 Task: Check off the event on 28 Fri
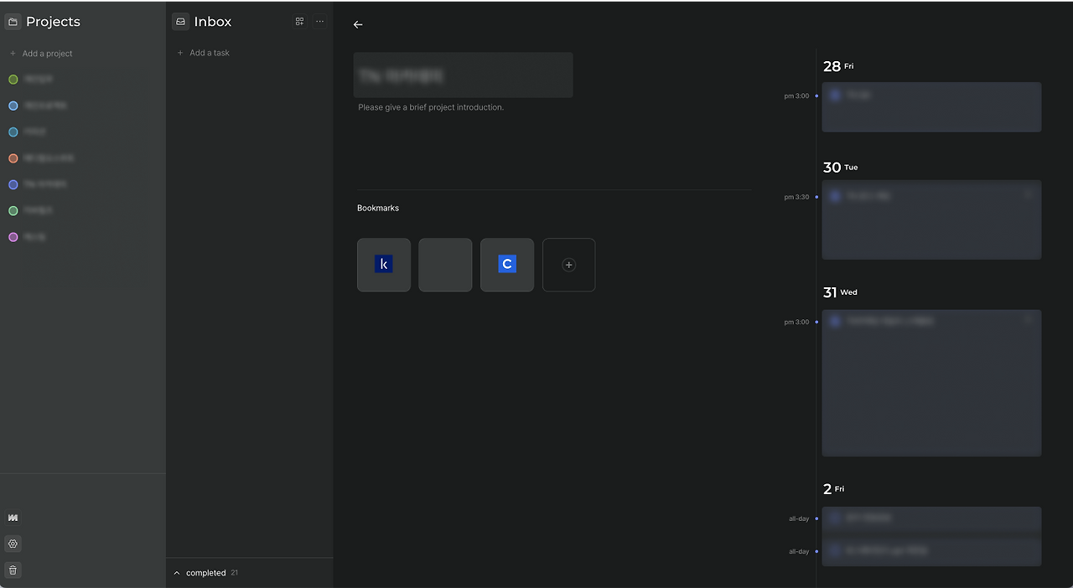tap(835, 95)
